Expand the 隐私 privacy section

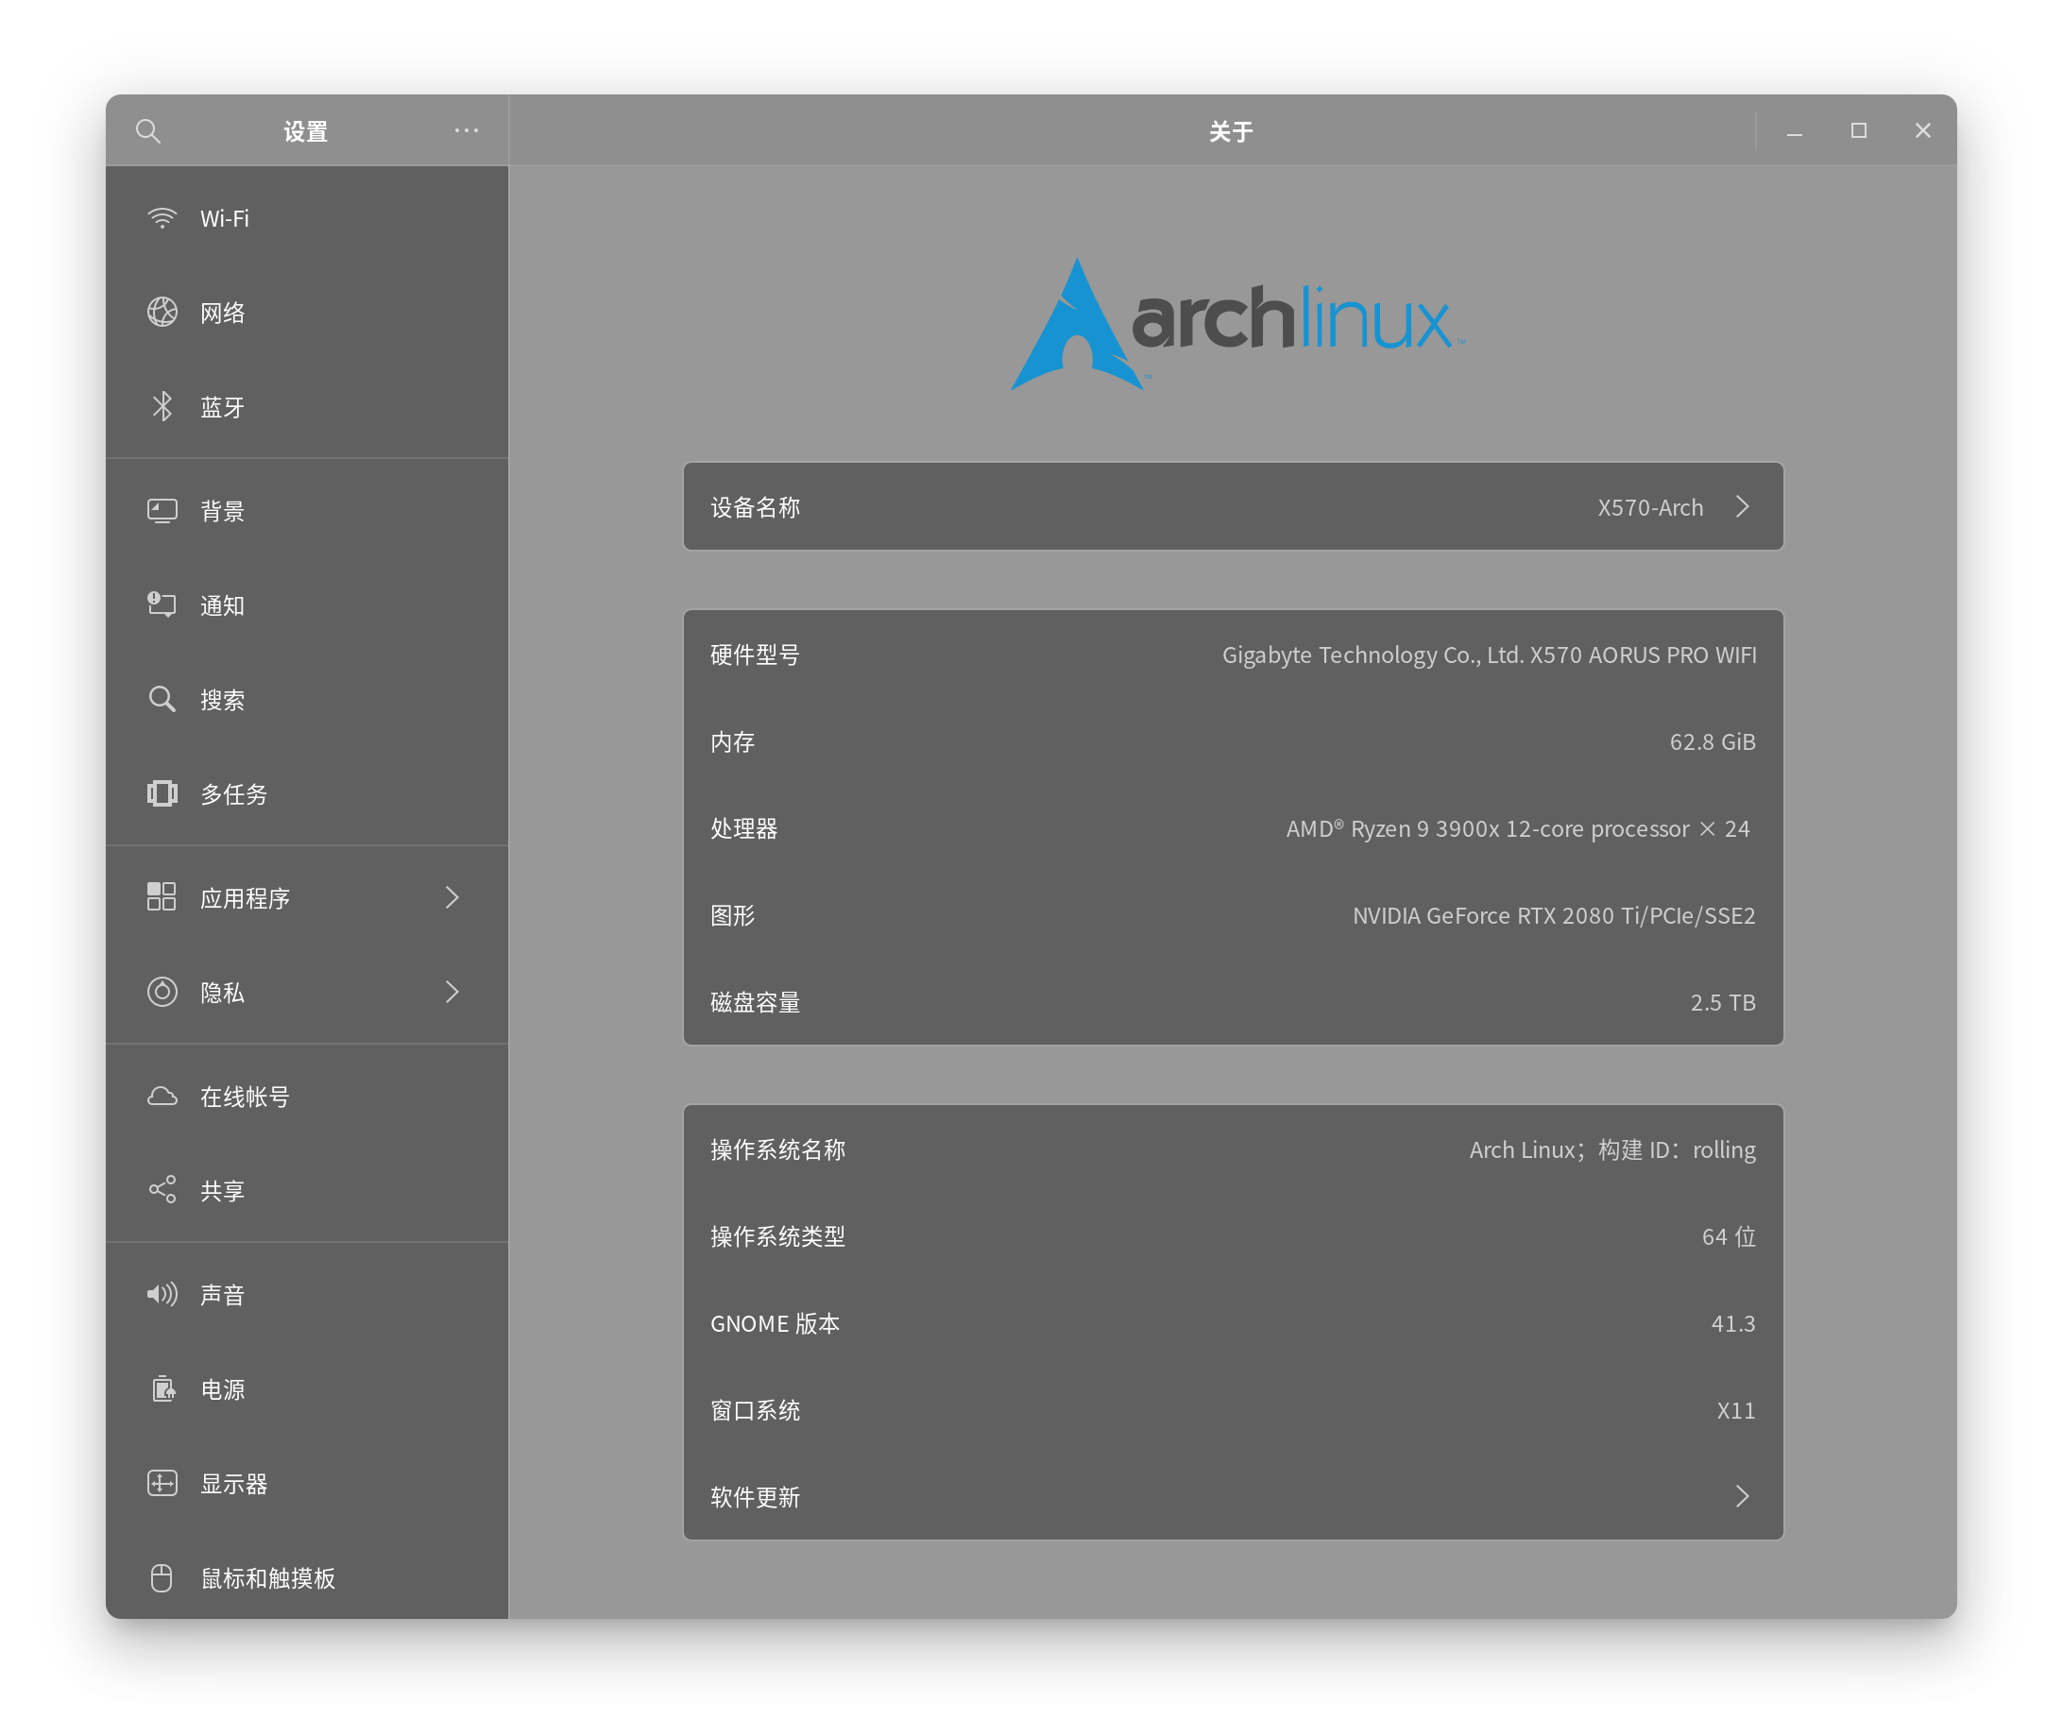[452, 992]
